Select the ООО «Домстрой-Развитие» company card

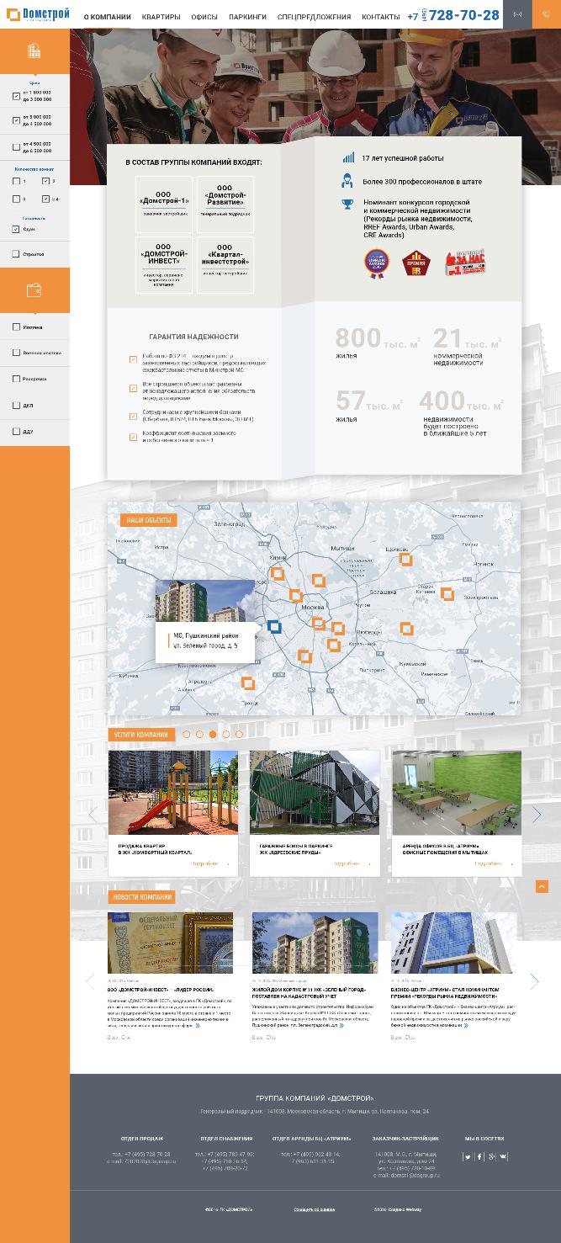coord(225,205)
